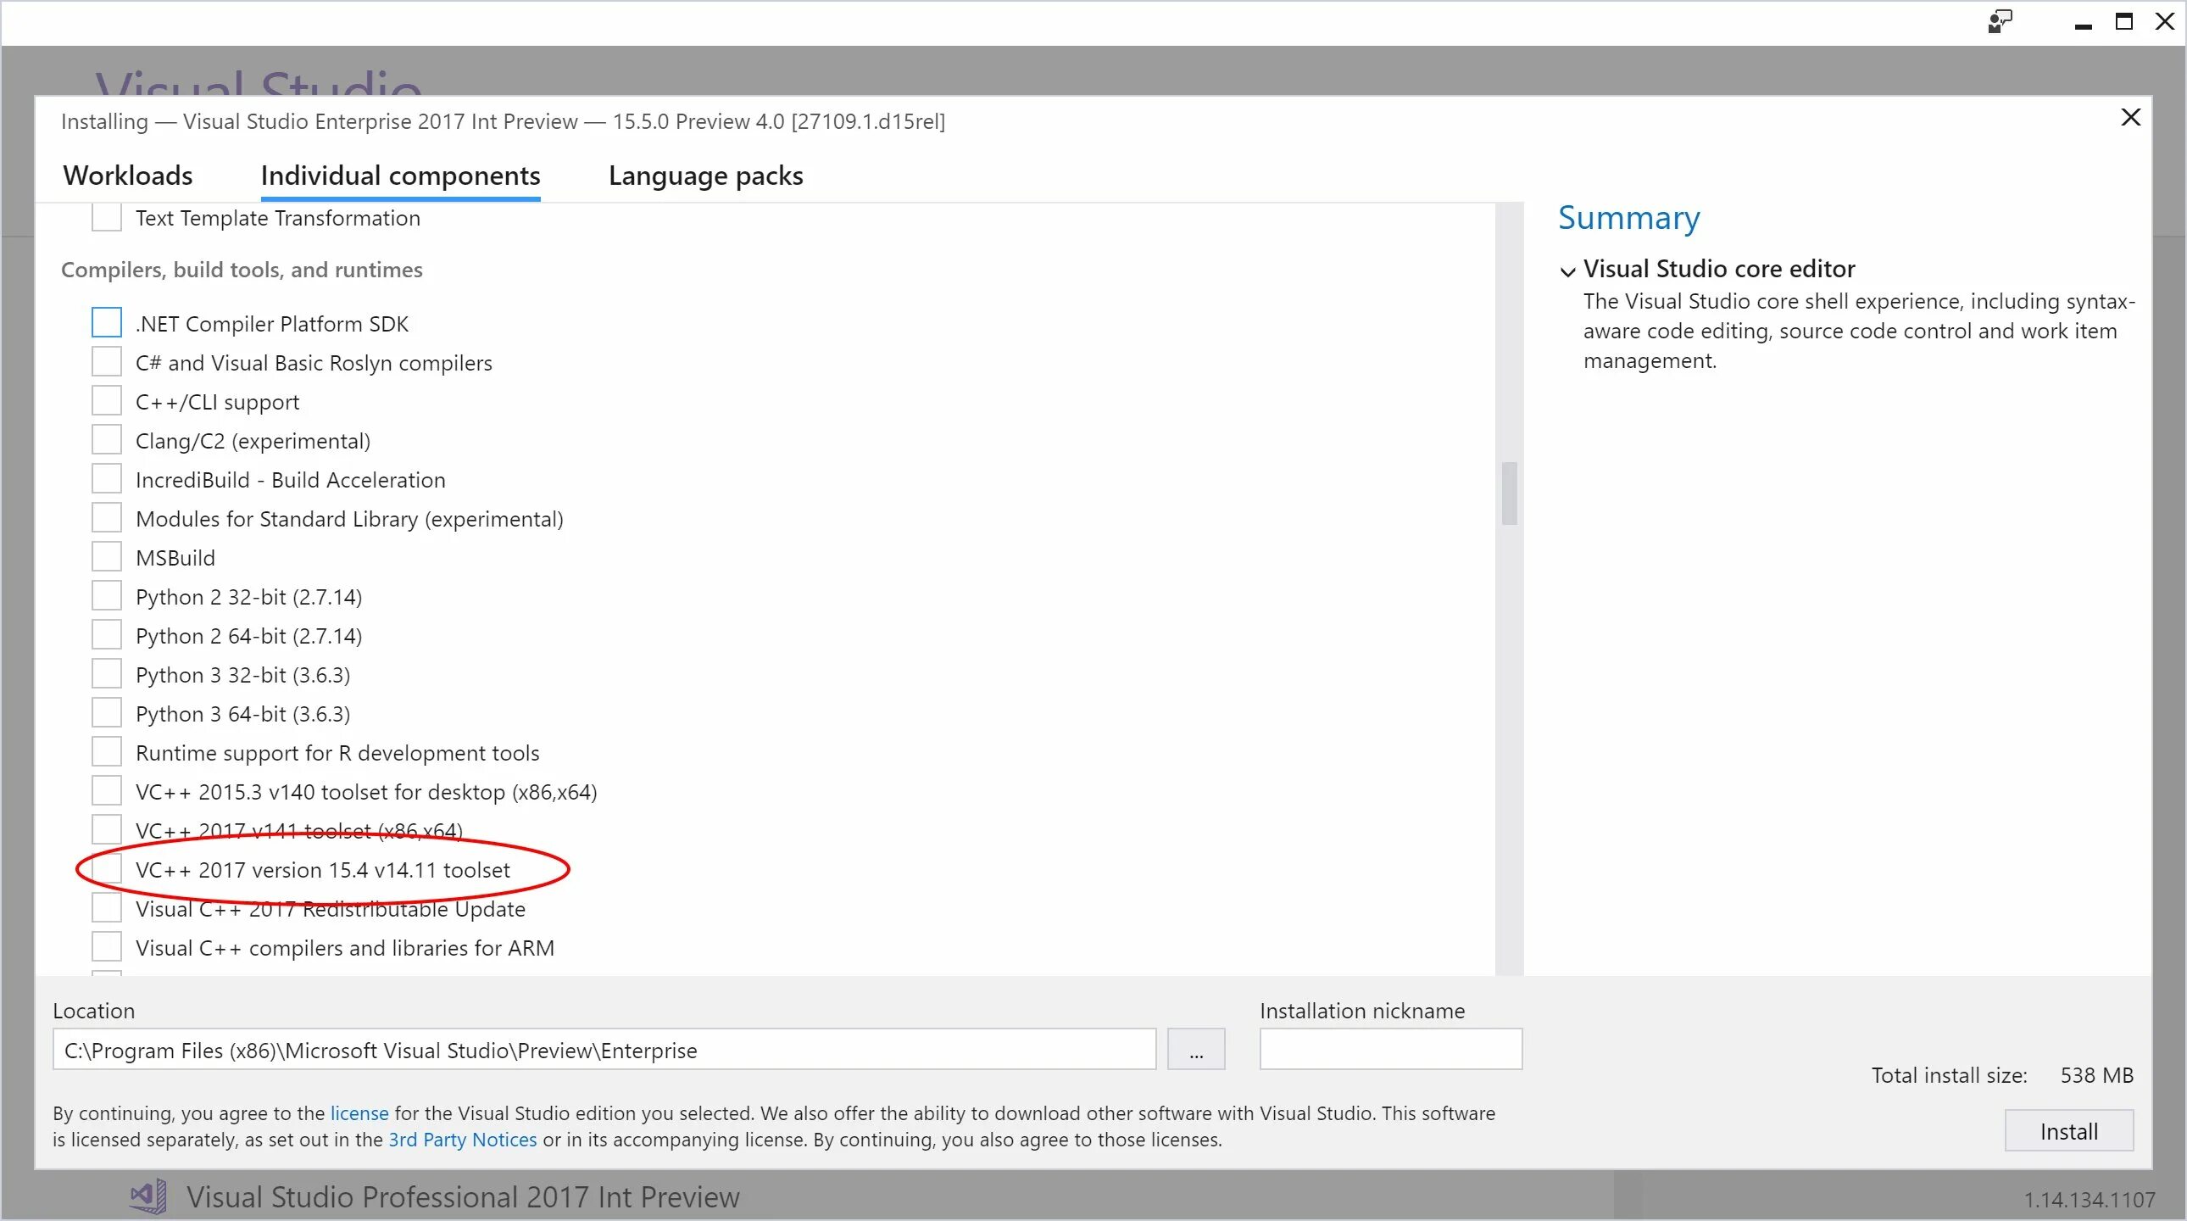Enable .NET Compiler Platform SDK
This screenshot has height=1221, width=2187.
tap(106, 322)
